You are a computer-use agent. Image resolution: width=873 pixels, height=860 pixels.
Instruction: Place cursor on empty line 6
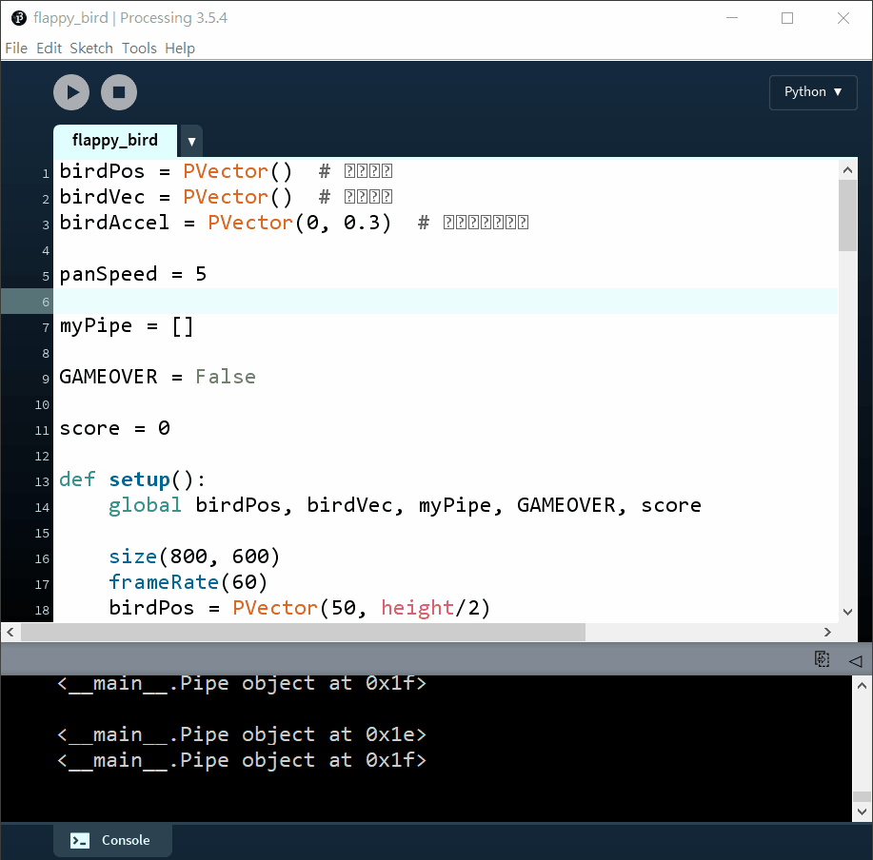point(381,301)
